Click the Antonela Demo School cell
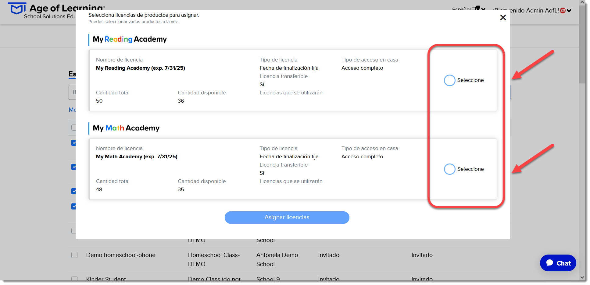The width and height of the screenshot is (590, 285). pyautogui.click(x=277, y=259)
